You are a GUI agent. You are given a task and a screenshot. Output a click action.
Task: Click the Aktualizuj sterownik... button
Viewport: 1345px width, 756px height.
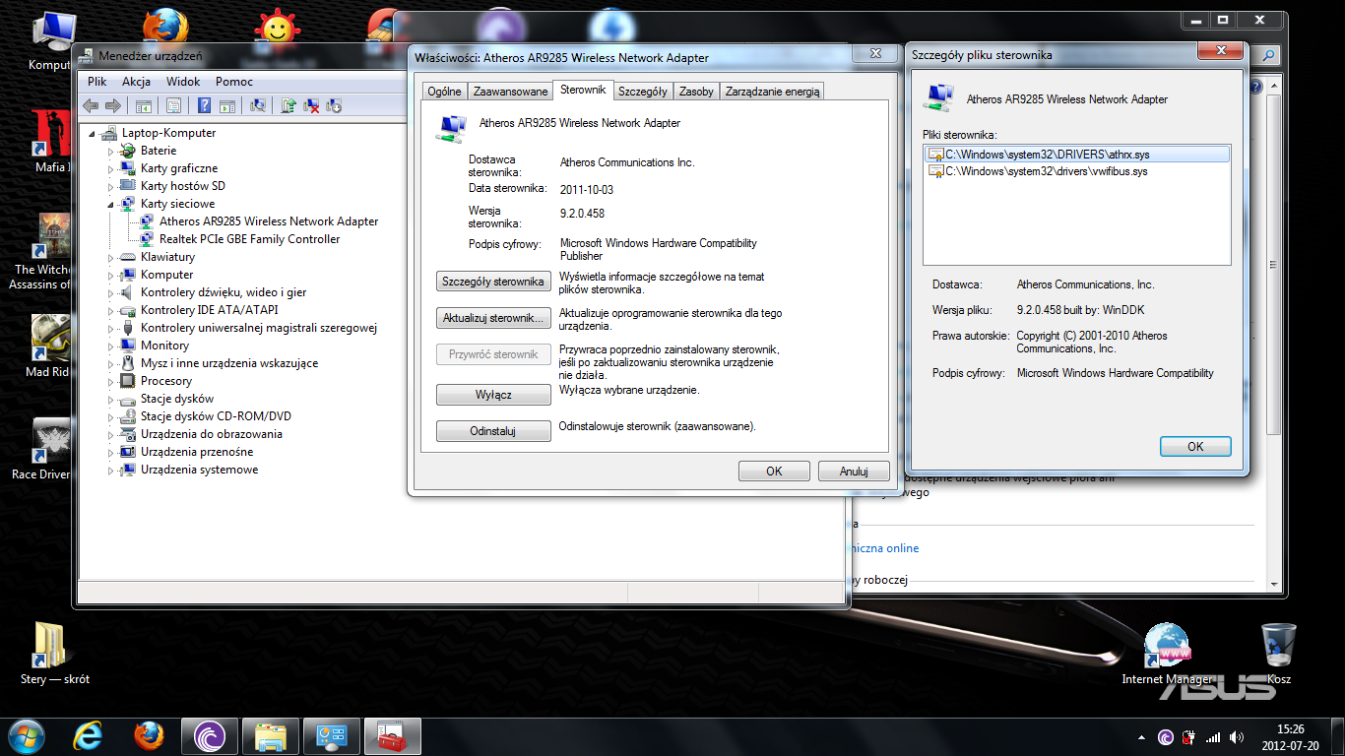click(493, 318)
